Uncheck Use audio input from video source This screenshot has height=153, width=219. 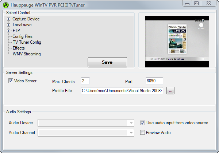[x=142, y=123]
